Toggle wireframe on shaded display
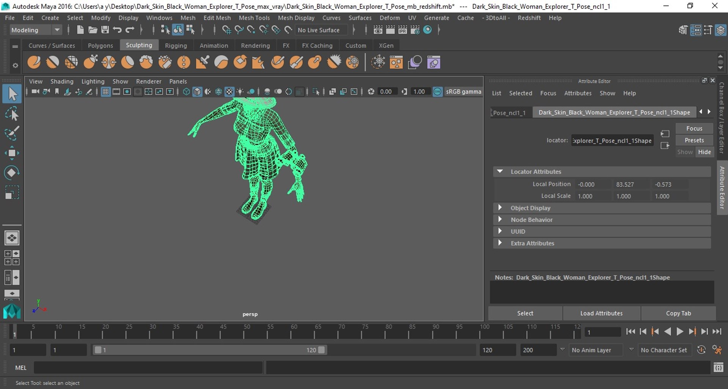 click(x=218, y=92)
